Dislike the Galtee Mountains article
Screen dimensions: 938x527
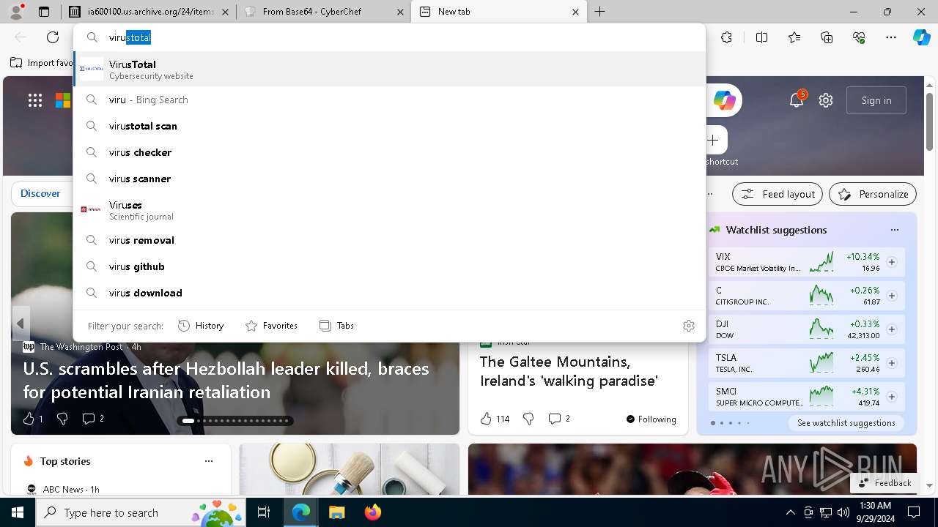[x=528, y=419]
